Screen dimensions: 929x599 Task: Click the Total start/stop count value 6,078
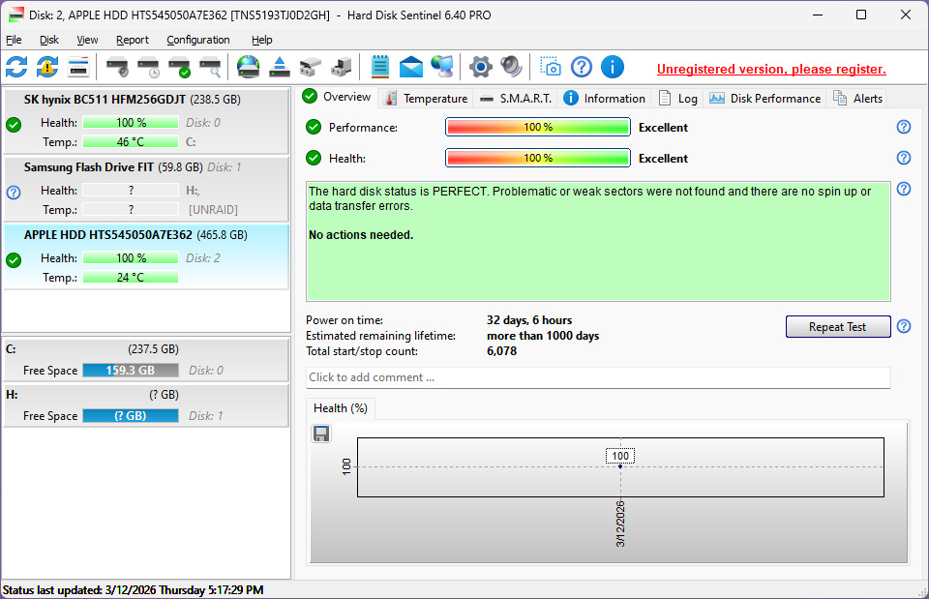click(x=502, y=350)
